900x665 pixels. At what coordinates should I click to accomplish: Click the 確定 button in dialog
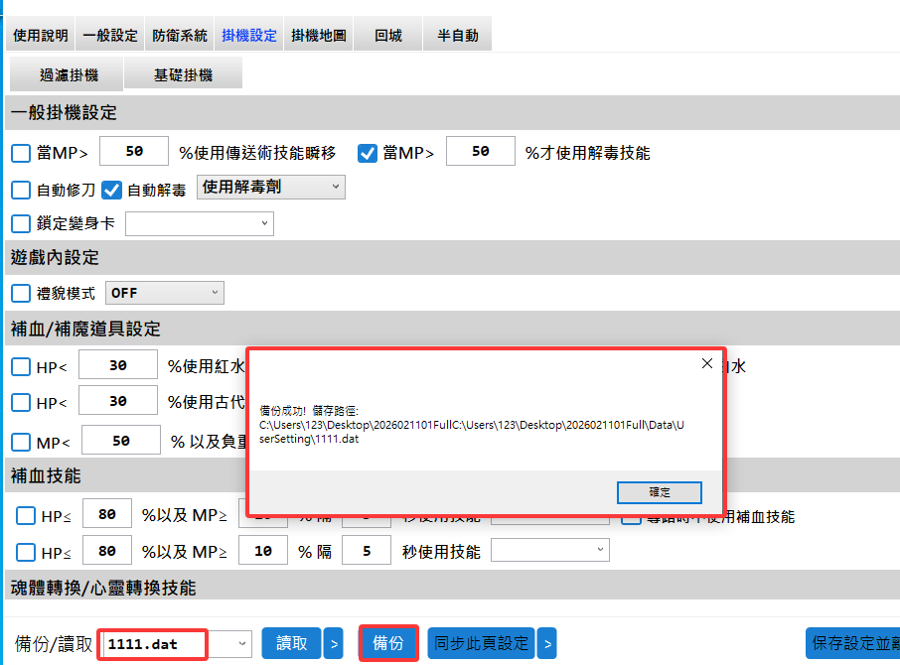[x=659, y=492]
